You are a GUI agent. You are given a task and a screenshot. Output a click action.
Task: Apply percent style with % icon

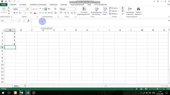tap(65, 13)
